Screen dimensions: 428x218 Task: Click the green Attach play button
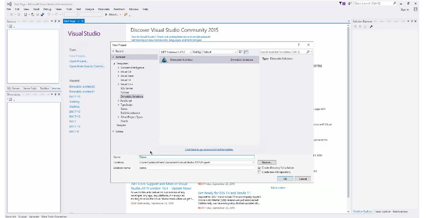coord(106,15)
